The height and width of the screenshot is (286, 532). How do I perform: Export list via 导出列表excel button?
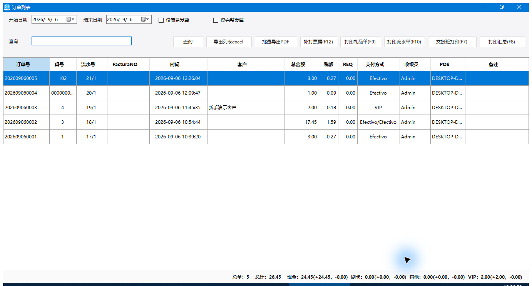click(x=229, y=42)
